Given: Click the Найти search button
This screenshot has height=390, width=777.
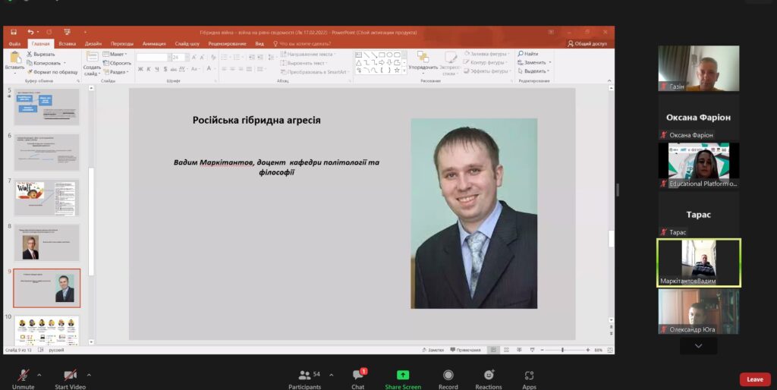Looking at the screenshot, I should 528,54.
